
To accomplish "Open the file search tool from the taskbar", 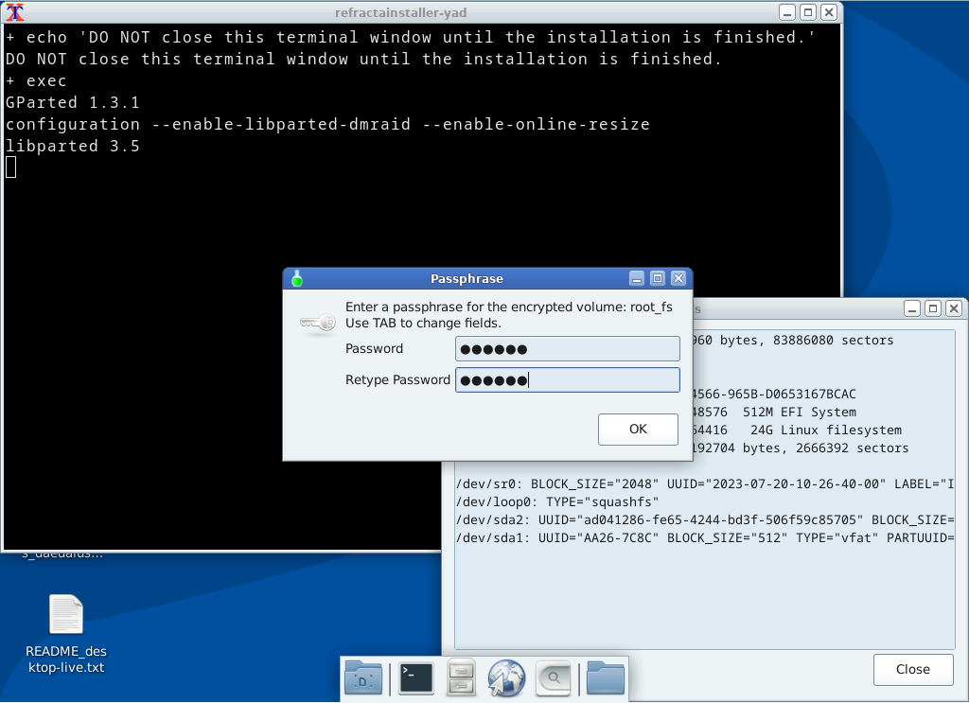I will click(x=552, y=677).
